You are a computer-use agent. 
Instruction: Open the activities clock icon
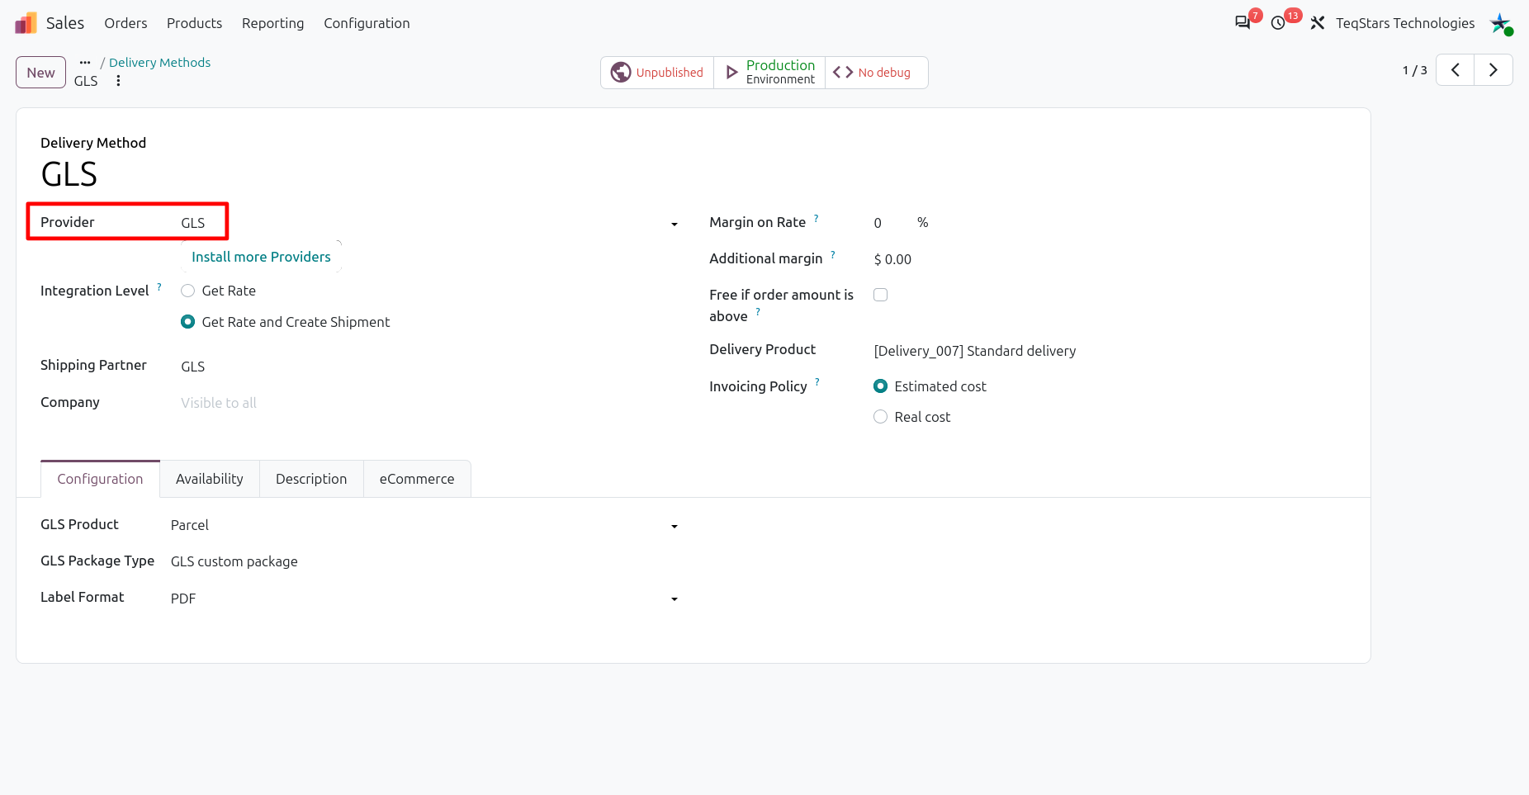tap(1278, 23)
